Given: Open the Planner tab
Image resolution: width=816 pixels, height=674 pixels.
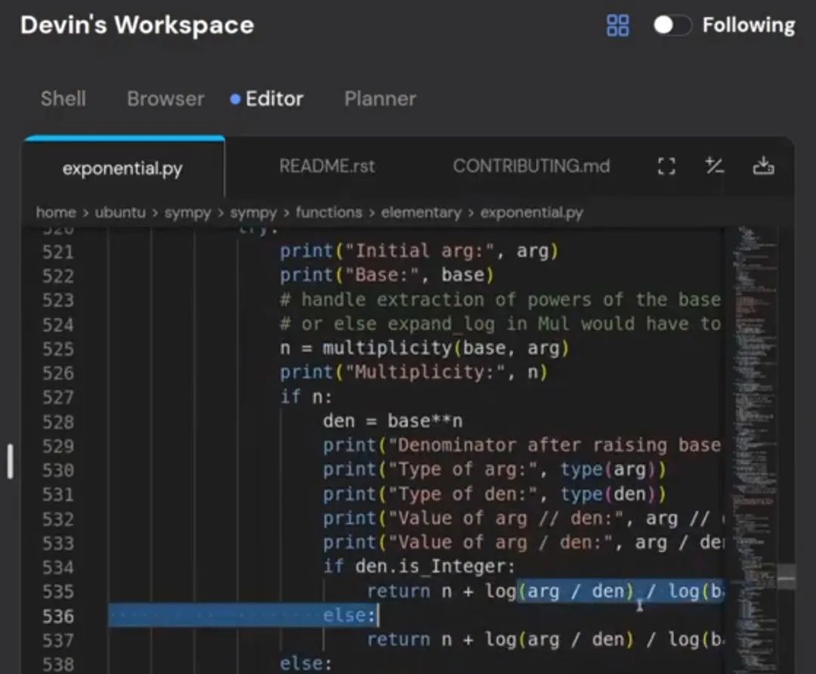Looking at the screenshot, I should click(380, 99).
